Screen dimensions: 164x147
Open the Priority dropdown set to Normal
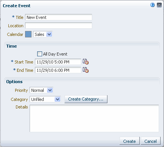tap(41, 90)
